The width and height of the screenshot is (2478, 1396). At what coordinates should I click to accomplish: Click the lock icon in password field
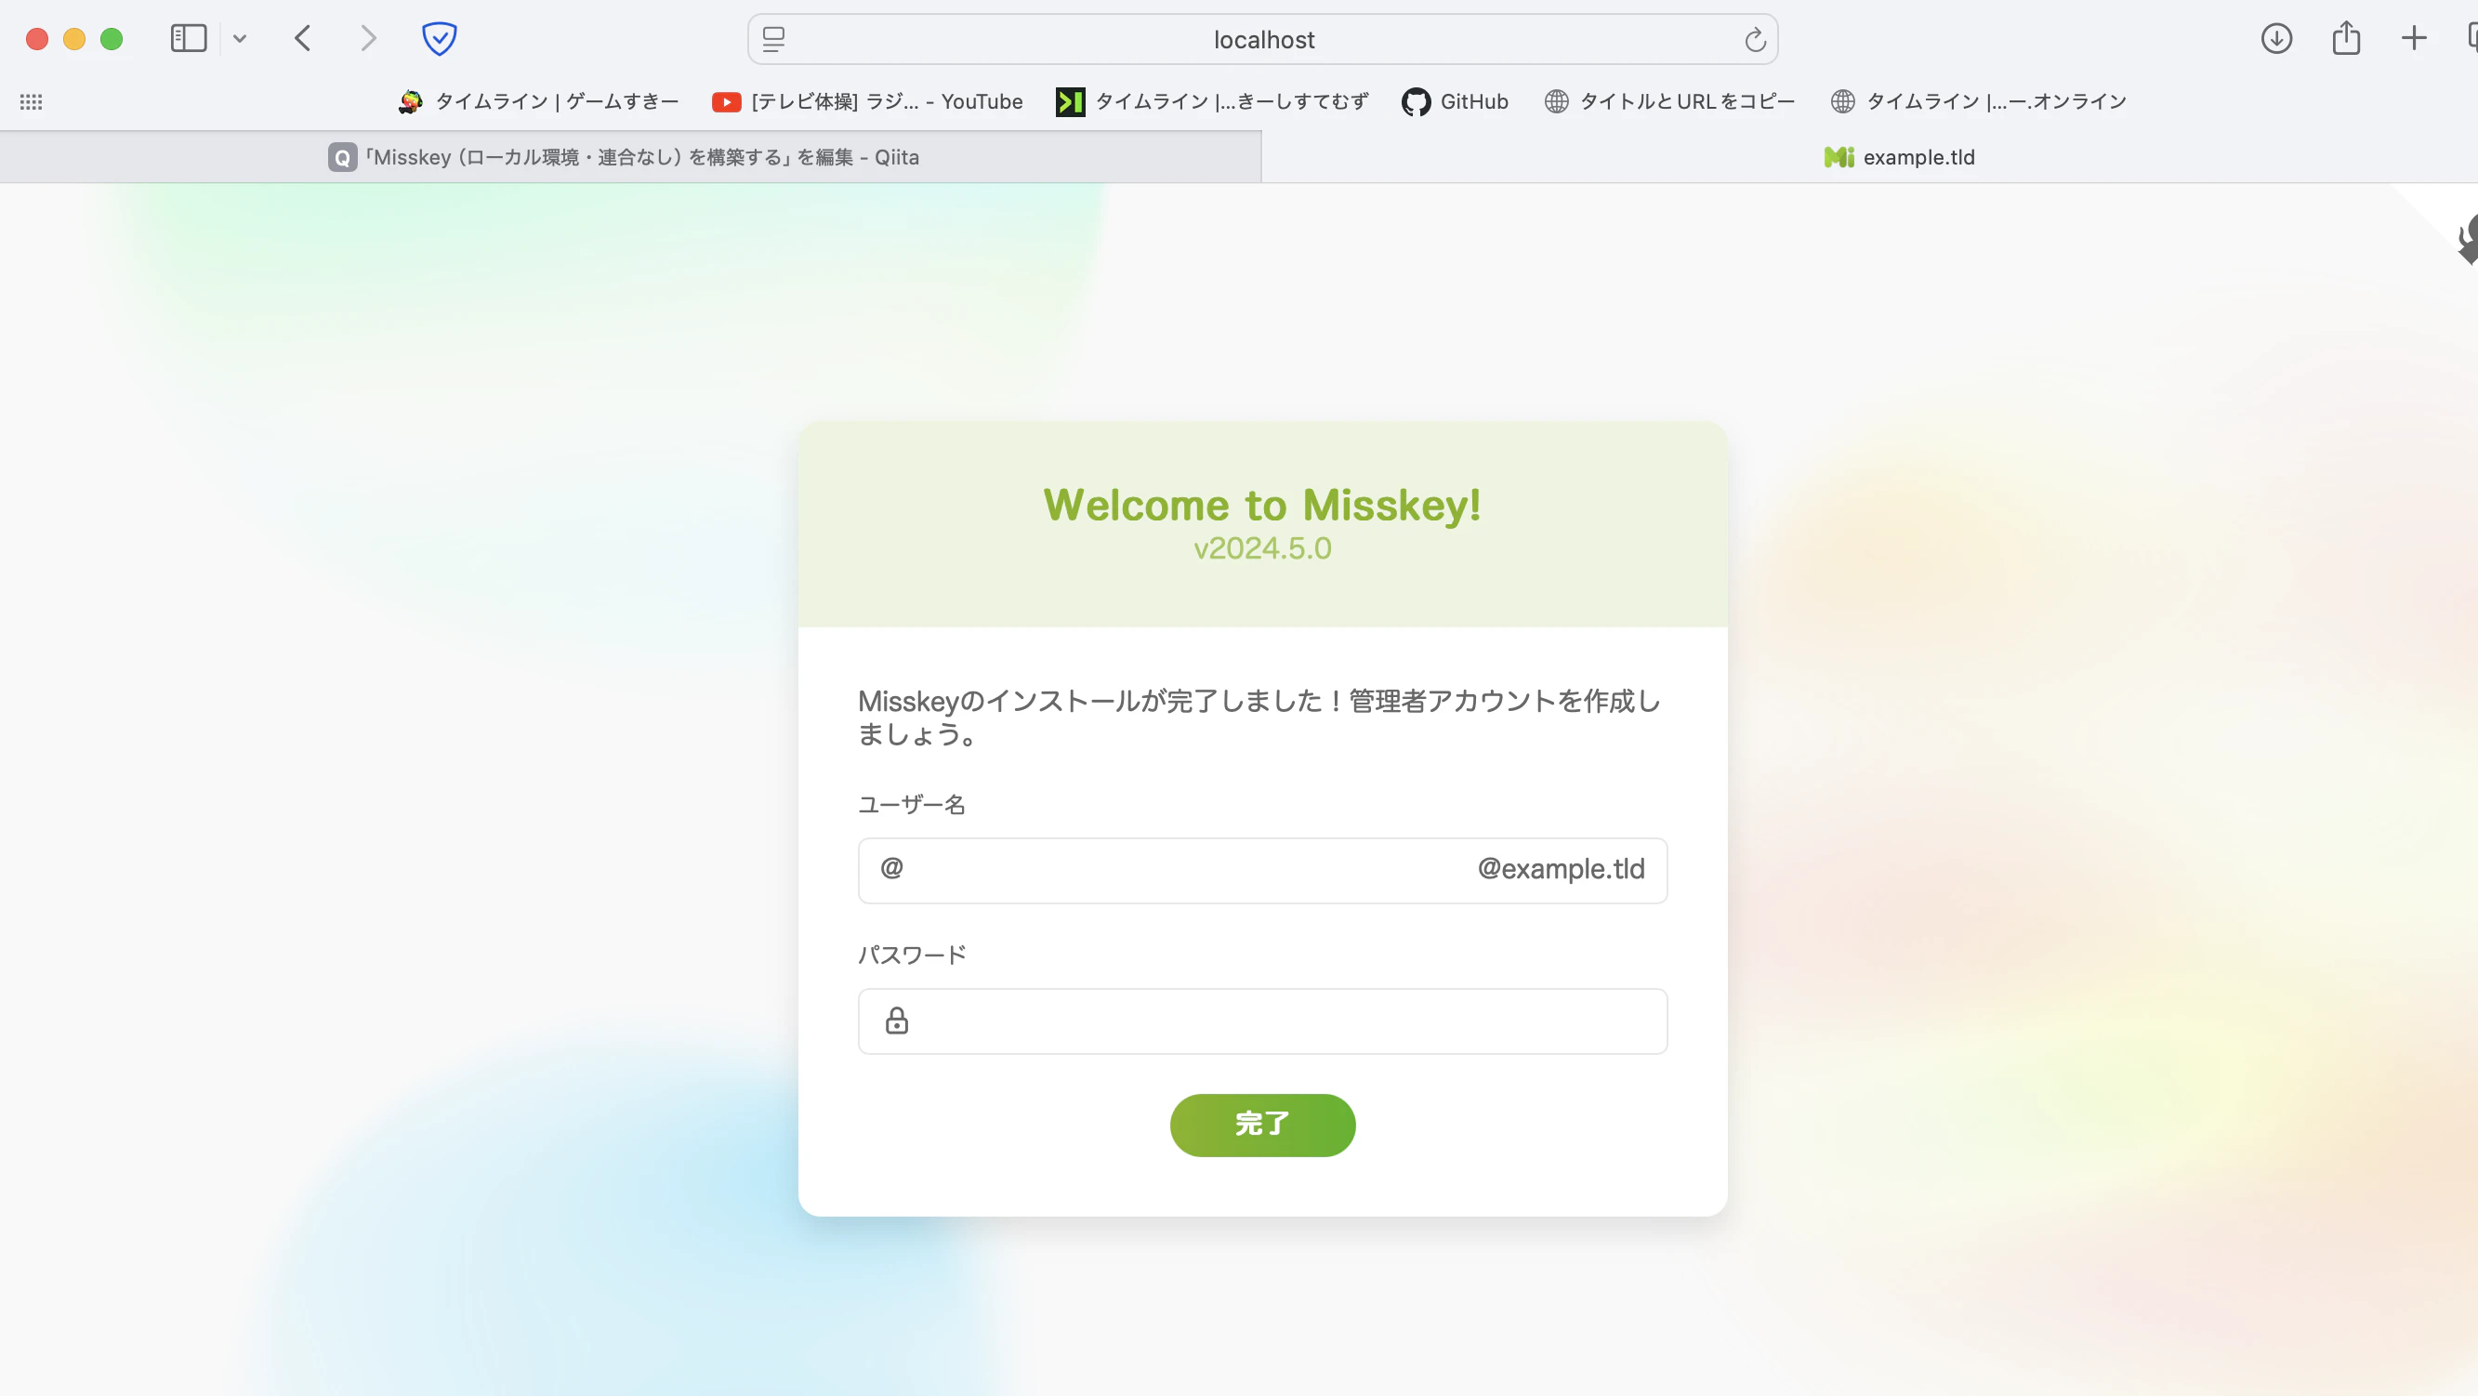(x=897, y=1021)
